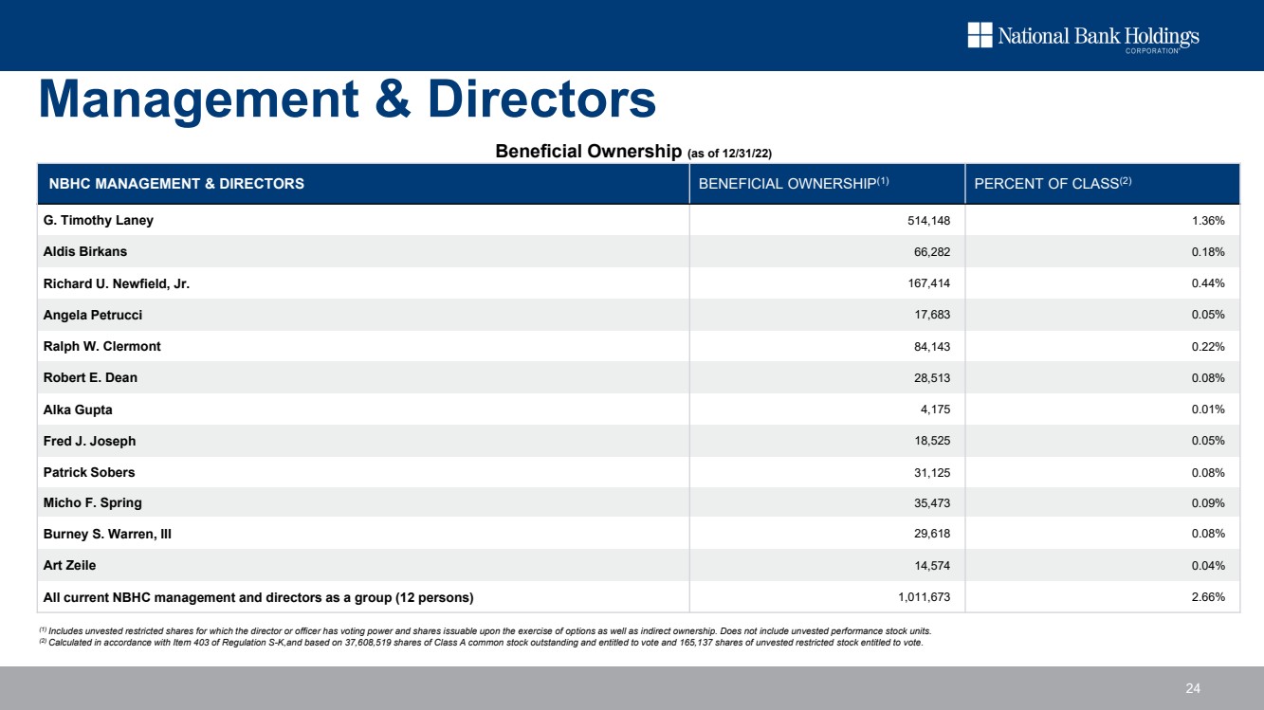
Task: Select the Ralph W. Clermont entry
Action: click(102, 346)
